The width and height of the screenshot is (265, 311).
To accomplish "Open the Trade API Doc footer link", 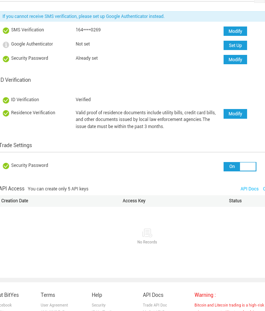I will click(155, 305).
